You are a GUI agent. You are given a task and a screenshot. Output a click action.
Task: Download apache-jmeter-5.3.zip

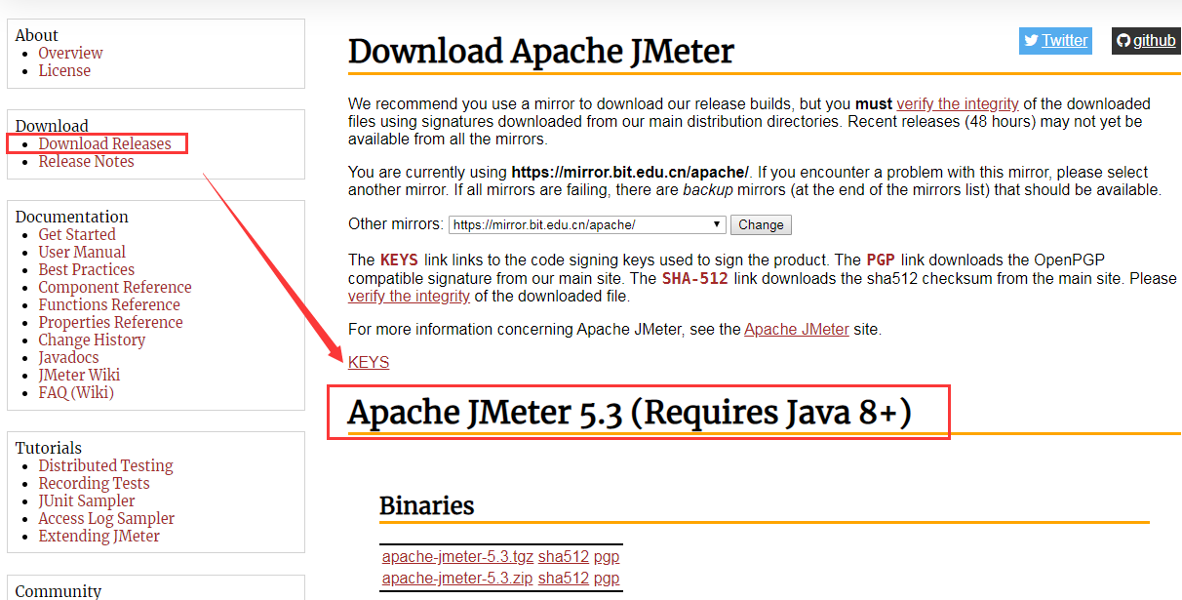(x=456, y=578)
